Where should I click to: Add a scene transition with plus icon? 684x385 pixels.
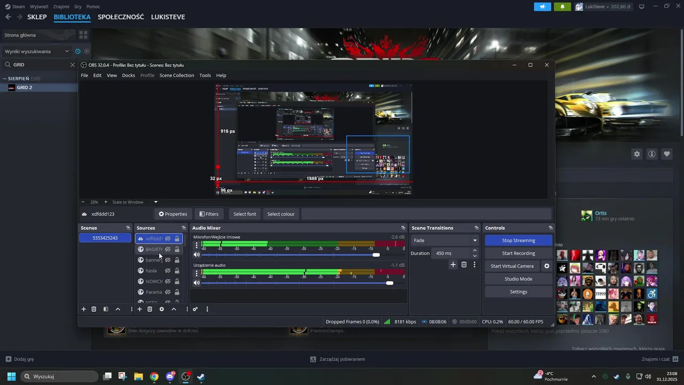point(453,265)
